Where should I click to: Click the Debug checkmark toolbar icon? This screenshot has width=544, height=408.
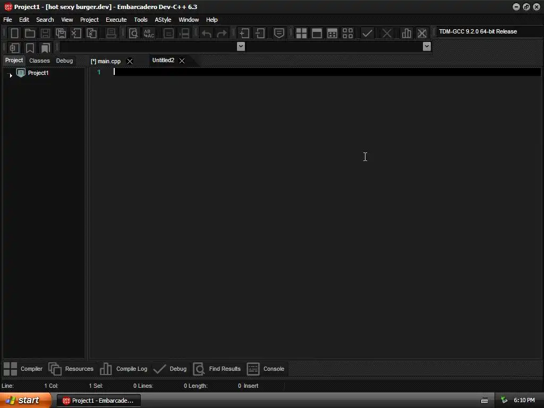click(x=367, y=33)
